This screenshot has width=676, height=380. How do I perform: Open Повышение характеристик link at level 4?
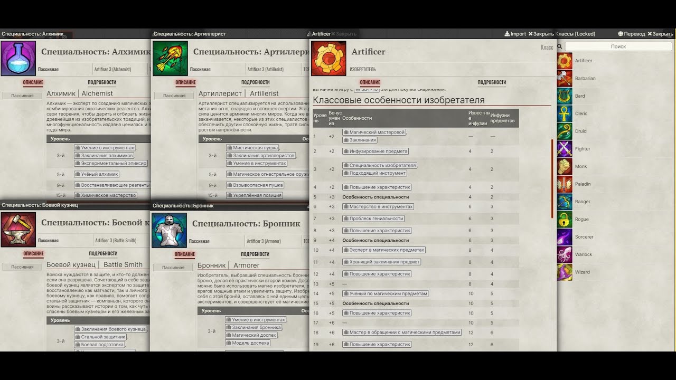point(377,187)
